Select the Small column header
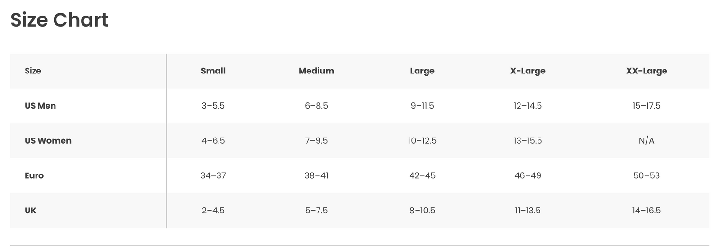The height and width of the screenshot is (248, 711). pos(213,71)
